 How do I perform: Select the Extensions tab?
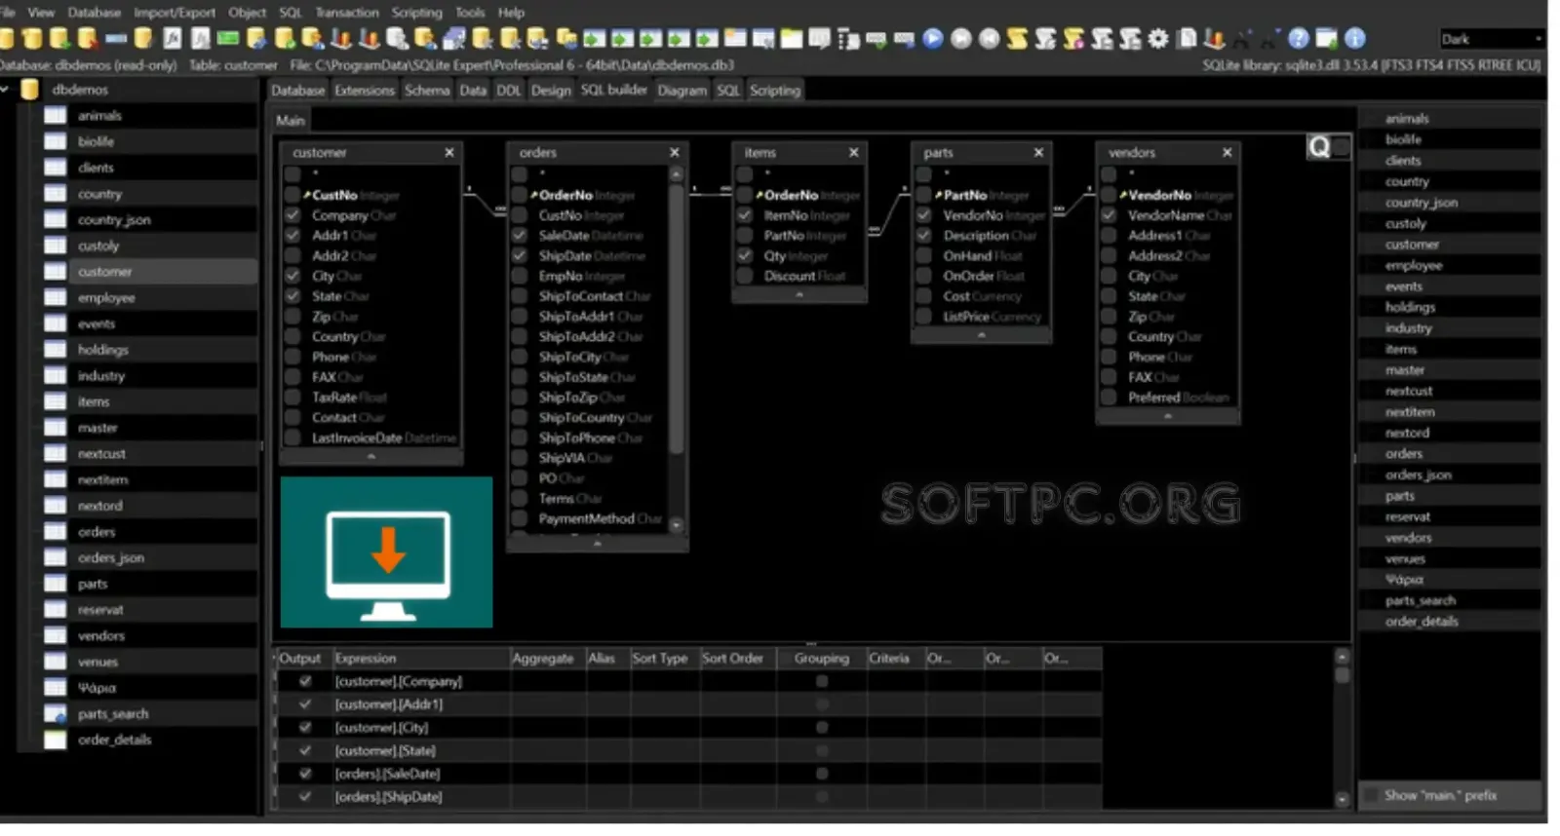pyautogui.click(x=365, y=91)
